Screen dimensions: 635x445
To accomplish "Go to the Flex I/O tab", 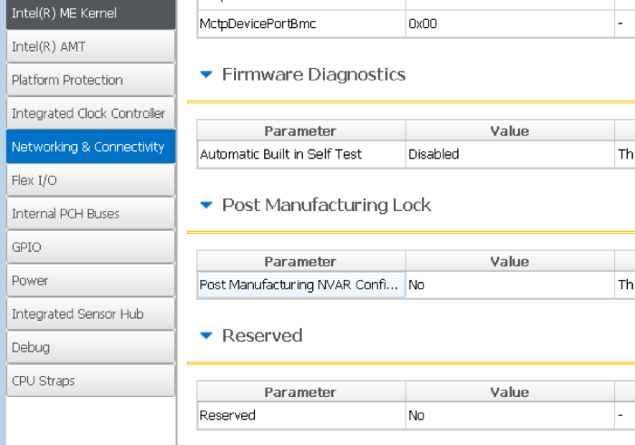I will (x=89, y=180).
